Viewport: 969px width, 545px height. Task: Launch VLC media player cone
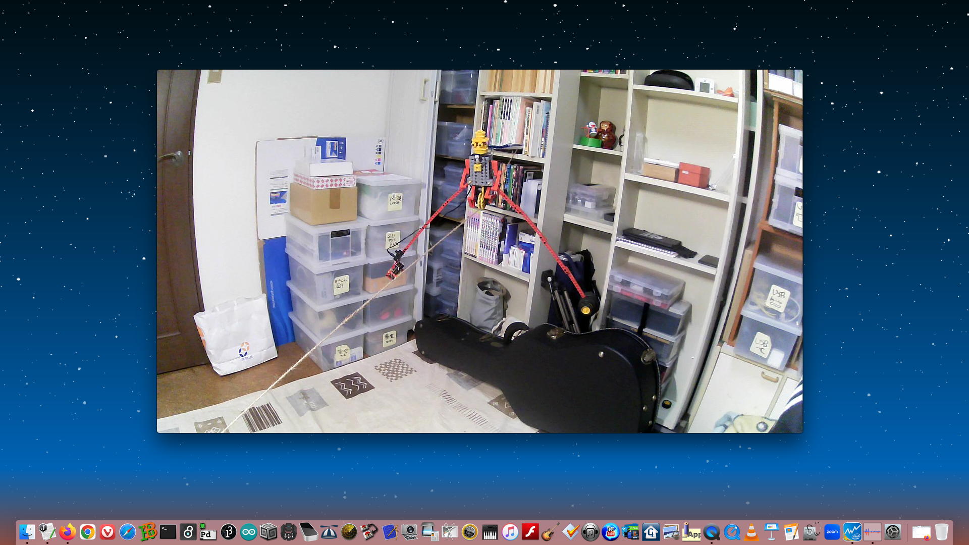point(751,532)
